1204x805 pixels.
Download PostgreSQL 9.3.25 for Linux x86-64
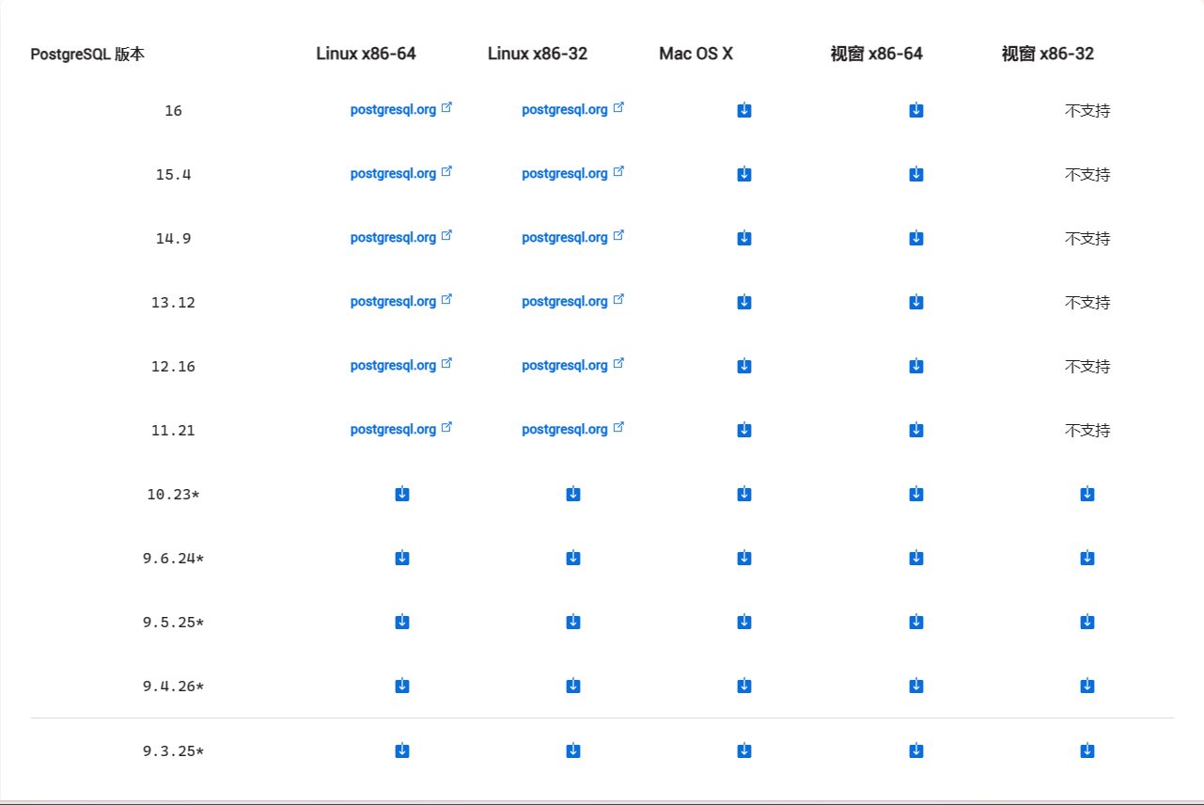(x=402, y=750)
